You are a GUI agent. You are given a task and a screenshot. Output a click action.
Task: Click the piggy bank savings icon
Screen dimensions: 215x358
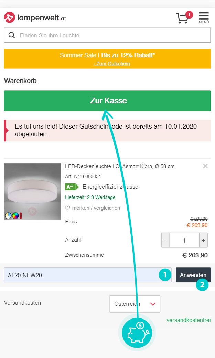point(137,333)
